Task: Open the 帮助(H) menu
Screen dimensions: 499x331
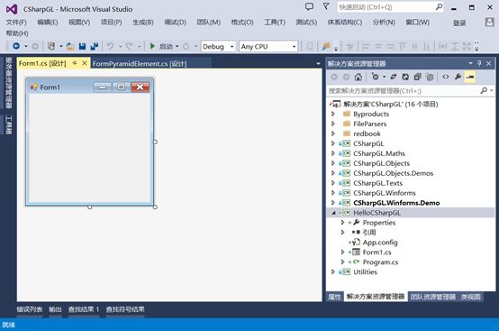Action: pos(17,33)
